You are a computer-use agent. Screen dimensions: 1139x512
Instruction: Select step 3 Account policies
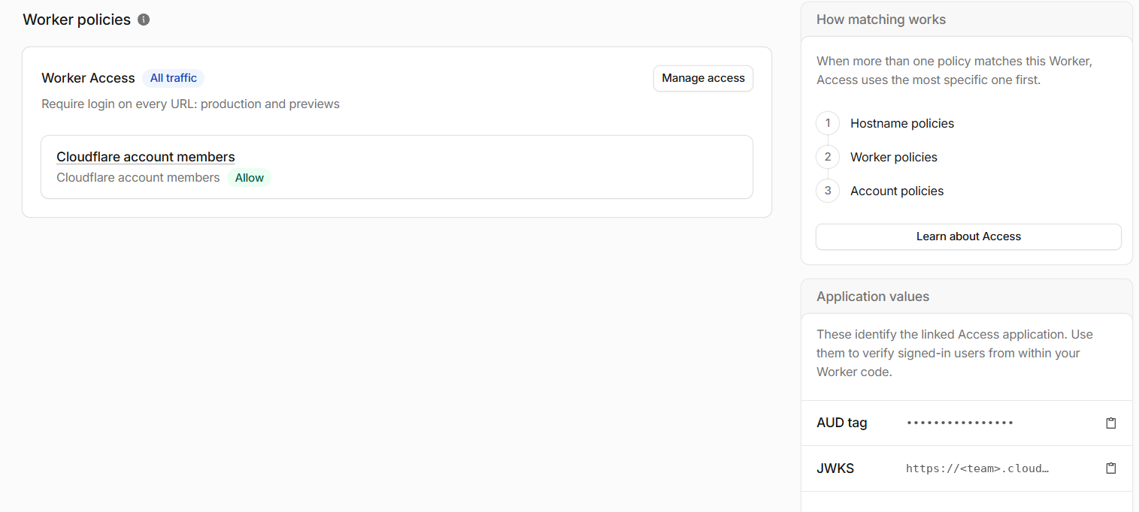coord(896,191)
